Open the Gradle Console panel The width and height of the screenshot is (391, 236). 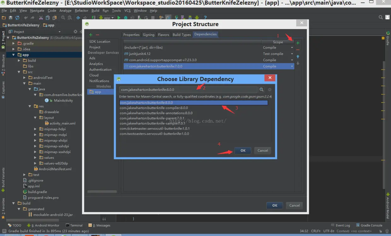[x=369, y=225]
